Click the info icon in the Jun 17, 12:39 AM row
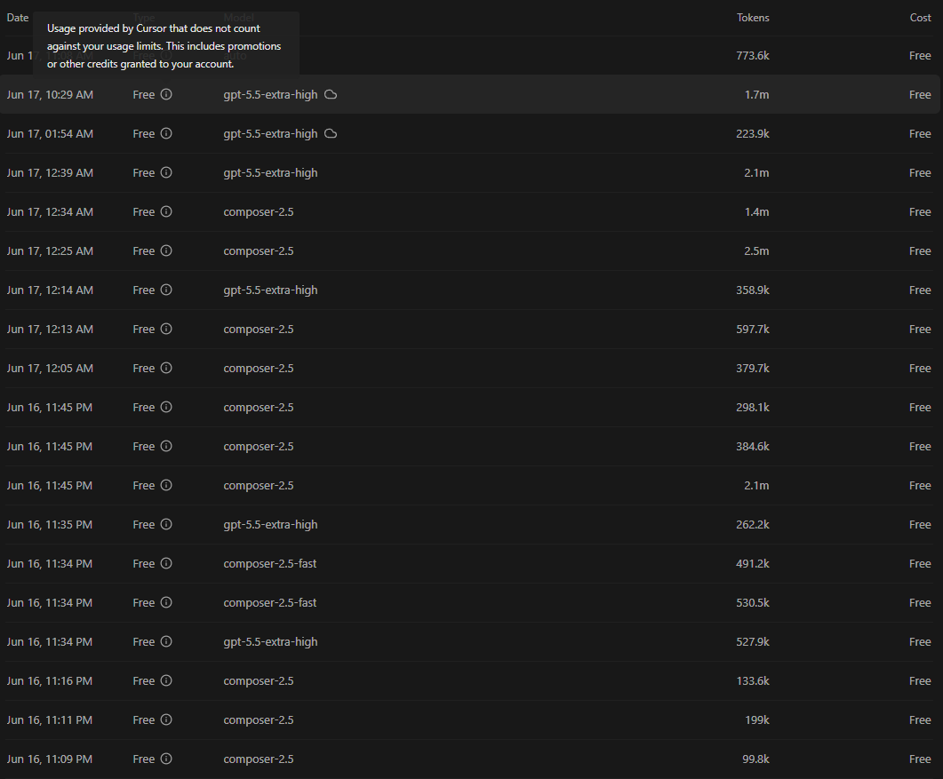Image resolution: width=943 pixels, height=779 pixels. coord(166,172)
